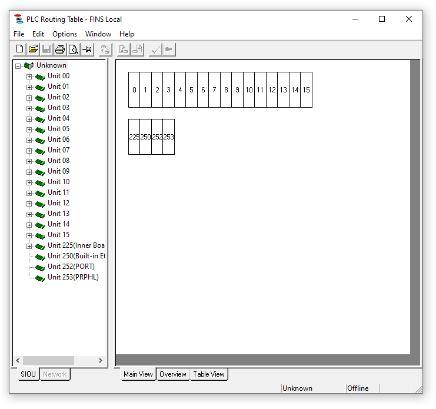Select the Main View tab
436x409 pixels.
point(138,374)
